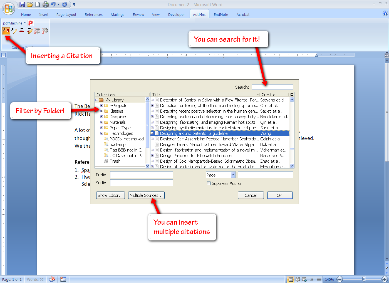Insert a Zotero bibliography via toolbar icon

tap(21, 31)
